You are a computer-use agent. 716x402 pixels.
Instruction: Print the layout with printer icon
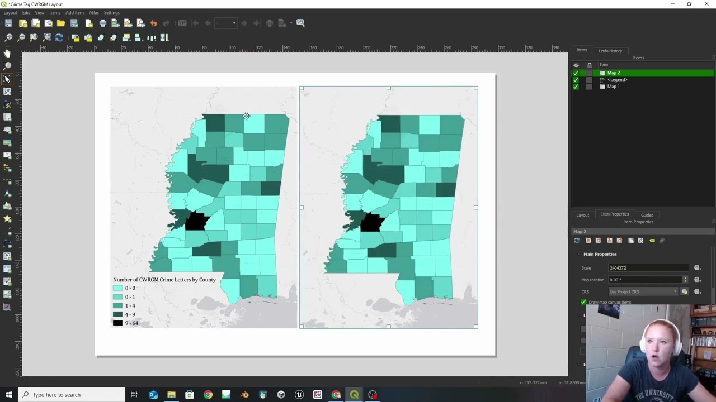click(x=102, y=23)
